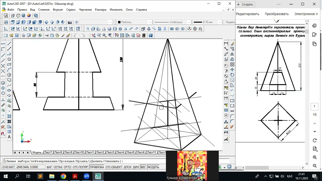Select the Multiline Text tool
This screenshot has height=181, width=322.
coord(9,137)
